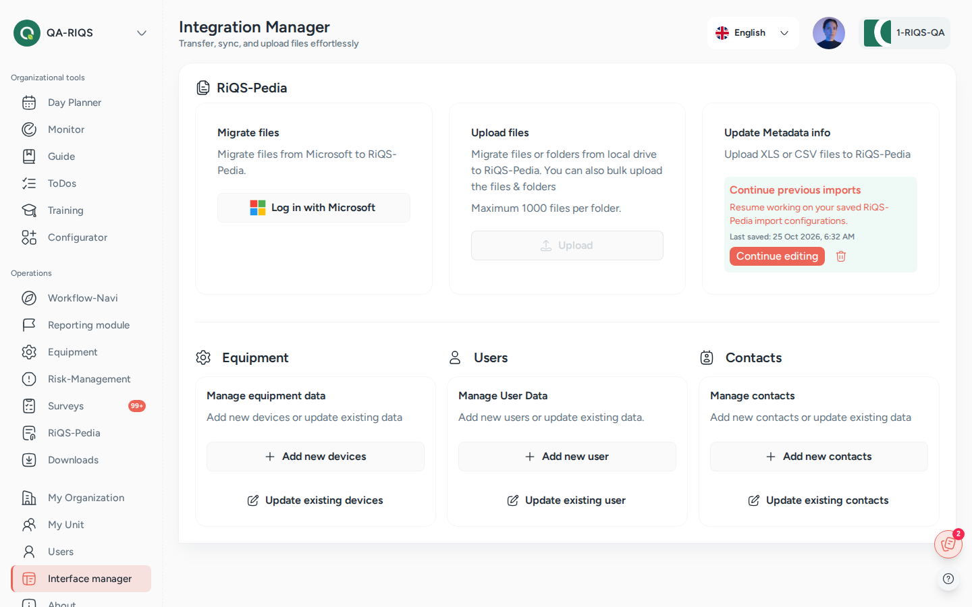The width and height of the screenshot is (972, 607).
Task: Open the English language selector
Action: click(753, 33)
